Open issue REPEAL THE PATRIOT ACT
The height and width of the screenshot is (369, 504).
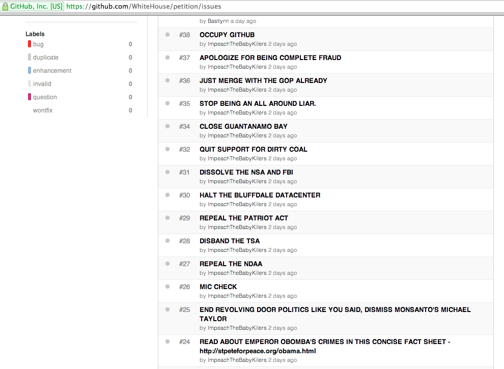pyautogui.click(x=244, y=218)
